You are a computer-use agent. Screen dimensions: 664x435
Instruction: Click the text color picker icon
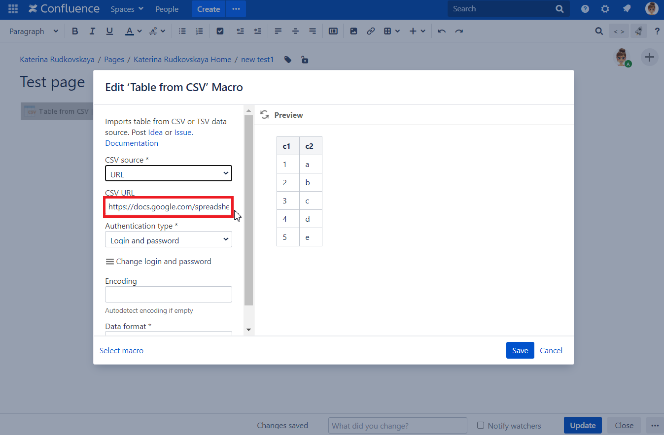(x=130, y=31)
